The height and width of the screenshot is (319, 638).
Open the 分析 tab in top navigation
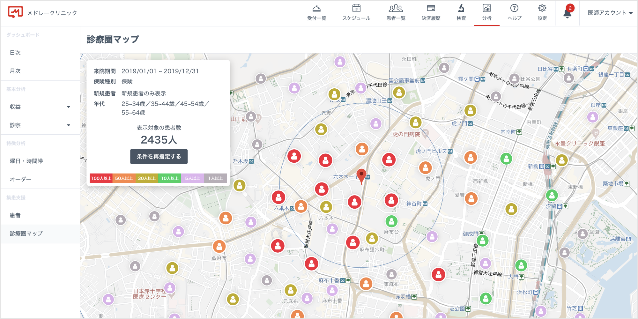click(487, 12)
